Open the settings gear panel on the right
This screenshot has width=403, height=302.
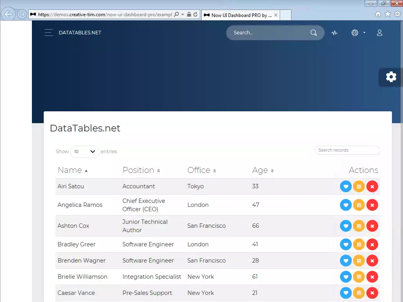[391, 77]
